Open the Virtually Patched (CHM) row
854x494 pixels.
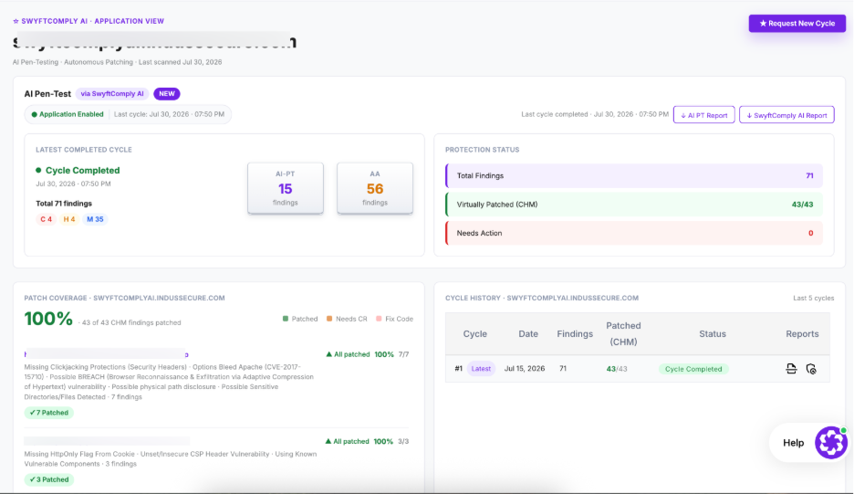pos(634,205)
